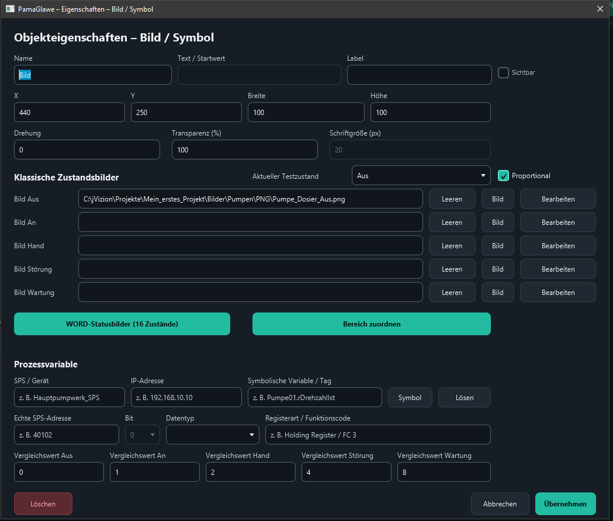Open the Datentyp dropdown
Image resolution: width=613 pixels, height=521 pixels.
pyautogui.click(x=212, y=435)
